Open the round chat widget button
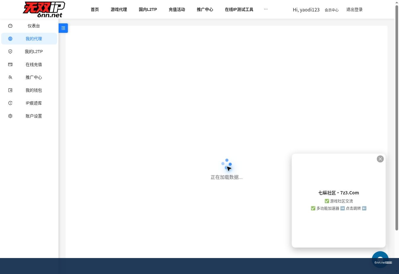The height and width of the screenshot is (274, 399). [380, 260]
